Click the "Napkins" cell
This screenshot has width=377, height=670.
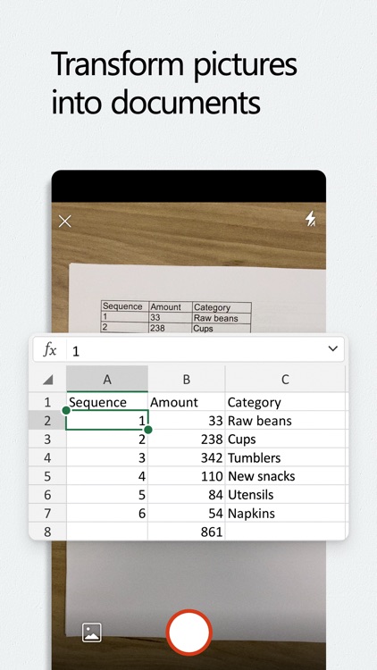pyautogui.click(x=285, y=513)
